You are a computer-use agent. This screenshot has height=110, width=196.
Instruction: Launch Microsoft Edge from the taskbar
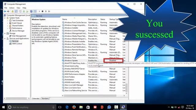coord(67,107)
